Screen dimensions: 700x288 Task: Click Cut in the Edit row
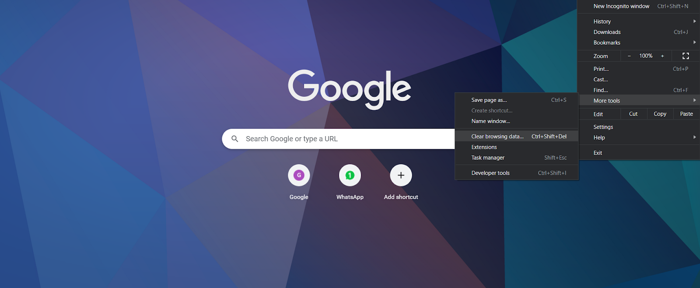tap(633, 114)
